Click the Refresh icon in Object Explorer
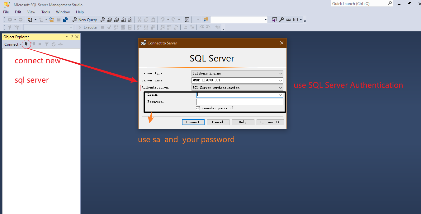Viewport: 421px width, 214px height. pyautogui.click(x=54, y=44)
